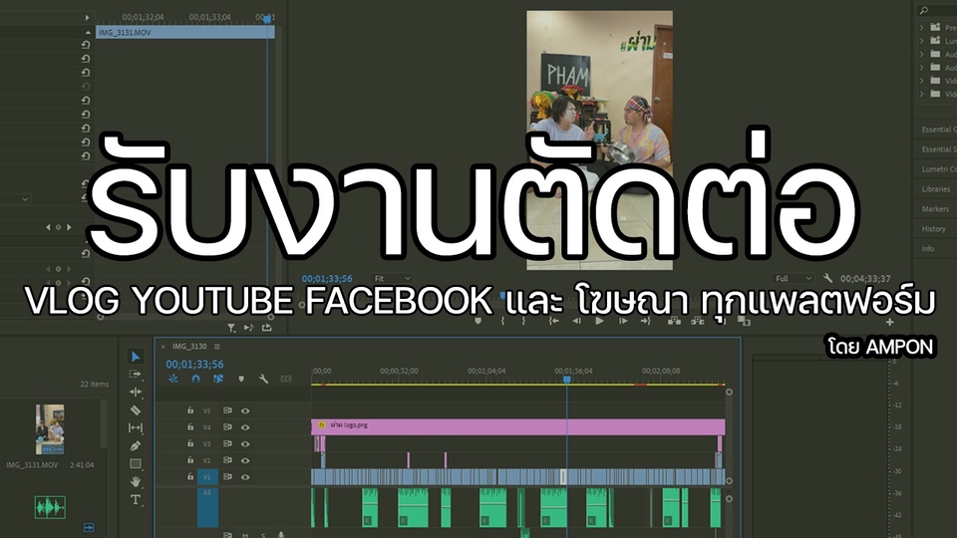Hide the V2 track output
The height and width of the screenshot is (538, 957).
click(x=245, y=460)
